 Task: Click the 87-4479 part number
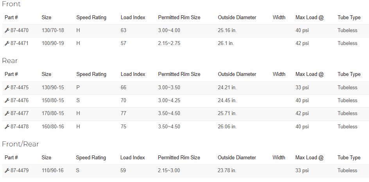[x=20, y=170]
